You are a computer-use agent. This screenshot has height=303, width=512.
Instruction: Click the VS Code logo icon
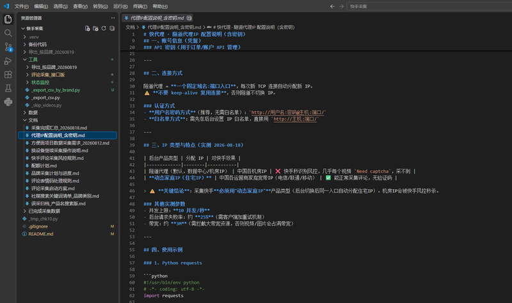6,6
